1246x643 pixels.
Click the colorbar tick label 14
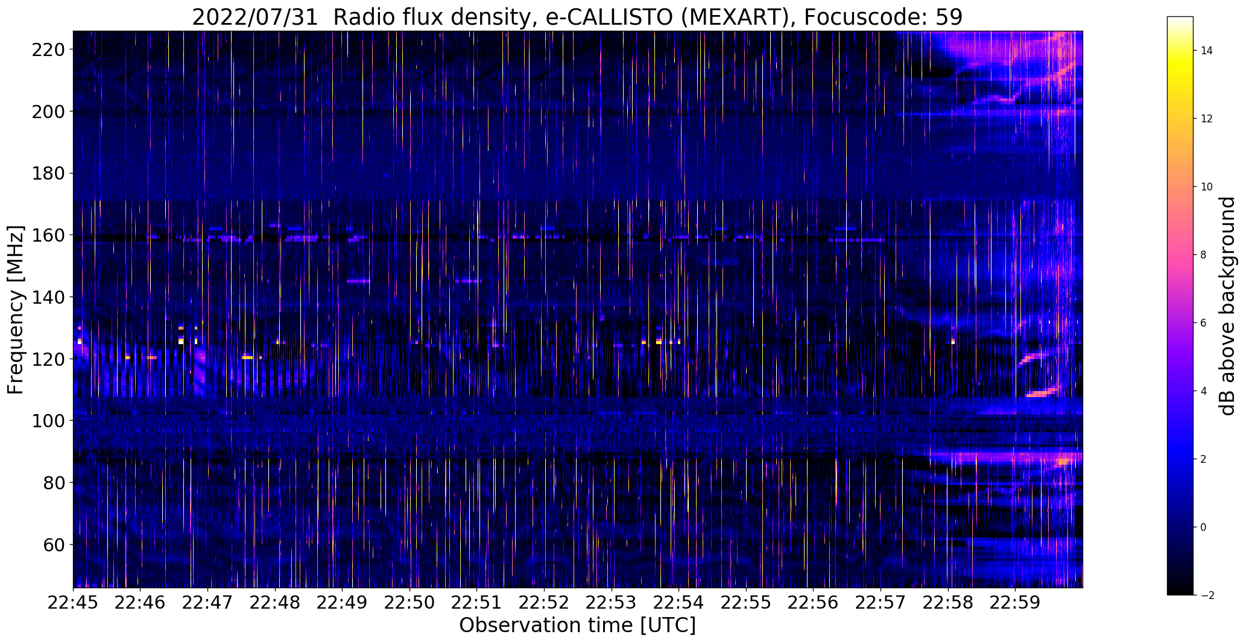tap(1207, 51)
